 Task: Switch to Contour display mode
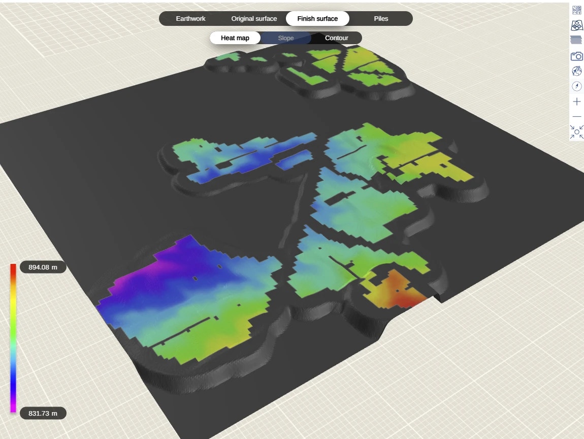coord(336,38)
